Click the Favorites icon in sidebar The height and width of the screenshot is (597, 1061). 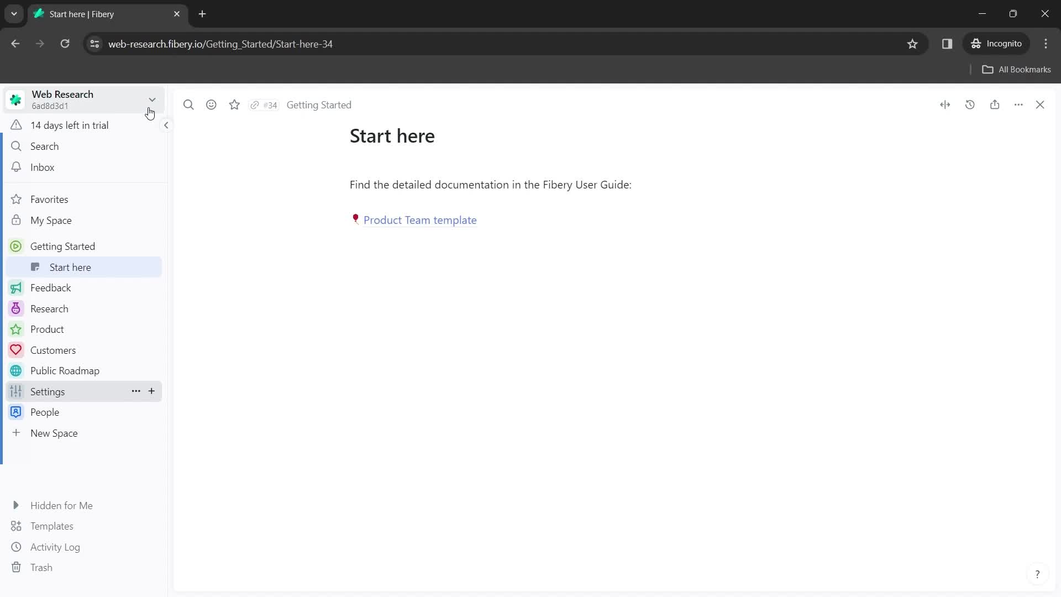click(16, 199)
